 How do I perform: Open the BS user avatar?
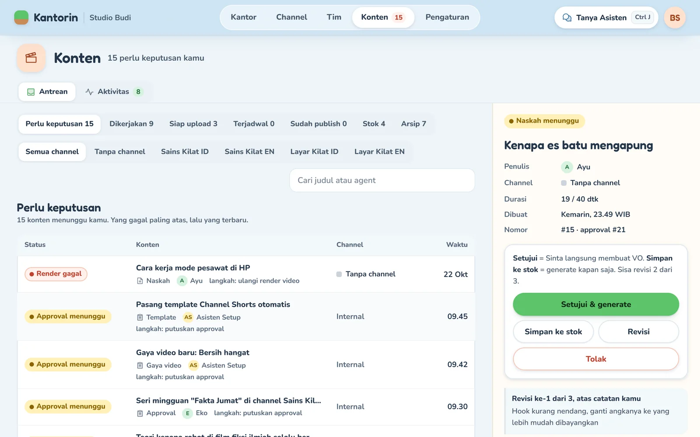click(x=675, y=17)
